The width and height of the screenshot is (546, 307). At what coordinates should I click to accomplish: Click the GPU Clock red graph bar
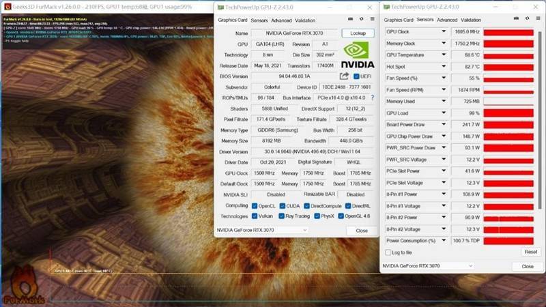click(x=508, y=32)
